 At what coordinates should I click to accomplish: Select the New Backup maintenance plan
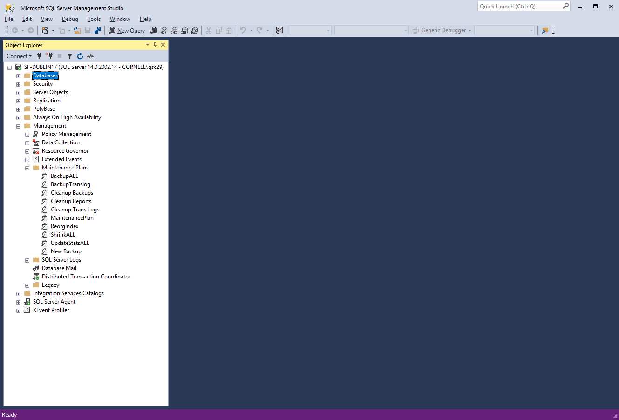[x=66, y=251]
